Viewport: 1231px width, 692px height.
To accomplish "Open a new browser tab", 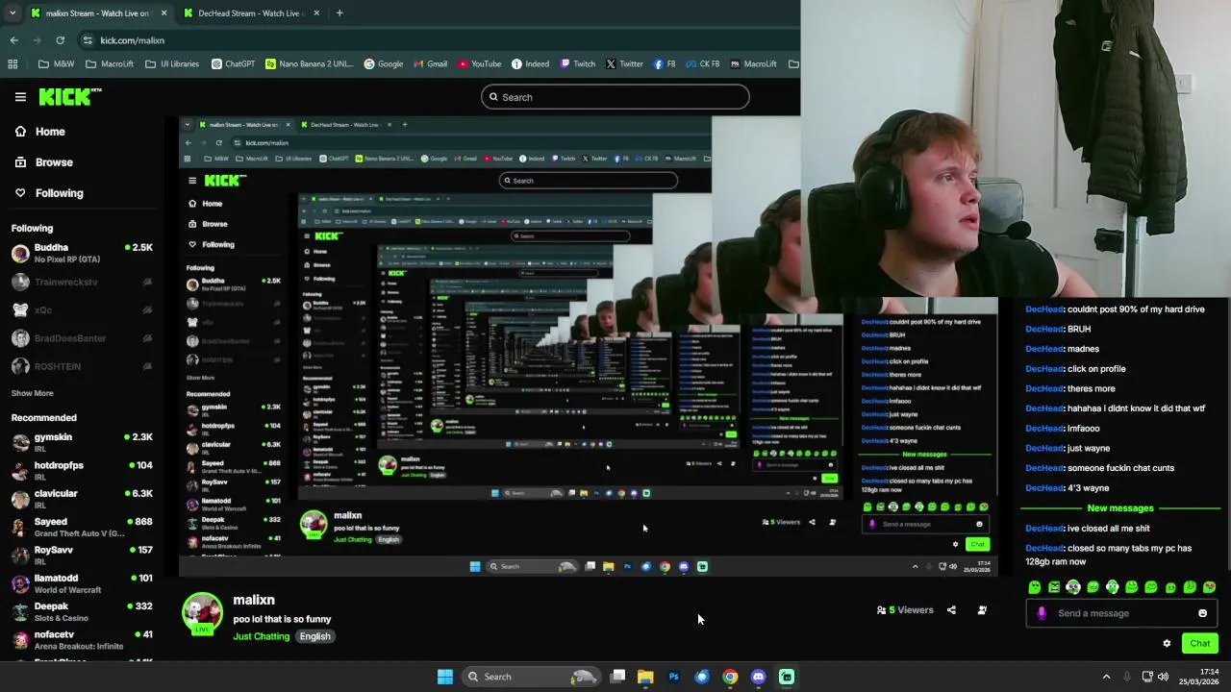I will pos(339,13).
